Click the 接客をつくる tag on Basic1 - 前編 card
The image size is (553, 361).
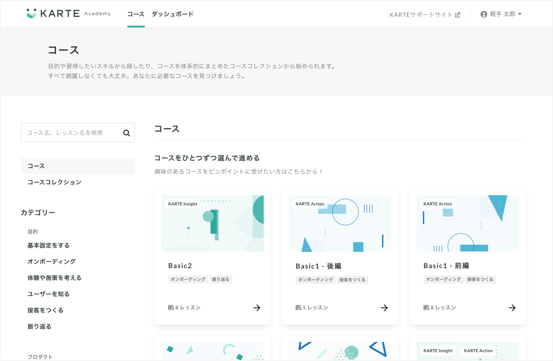(480, 280)
